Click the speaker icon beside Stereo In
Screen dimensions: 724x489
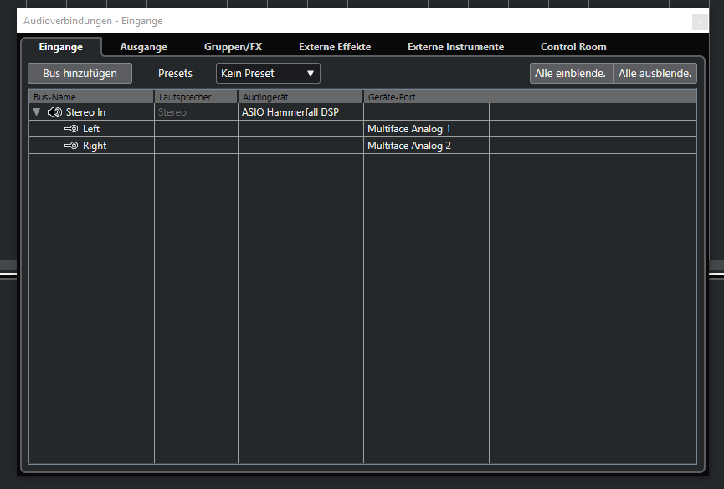tap(55, 112)
